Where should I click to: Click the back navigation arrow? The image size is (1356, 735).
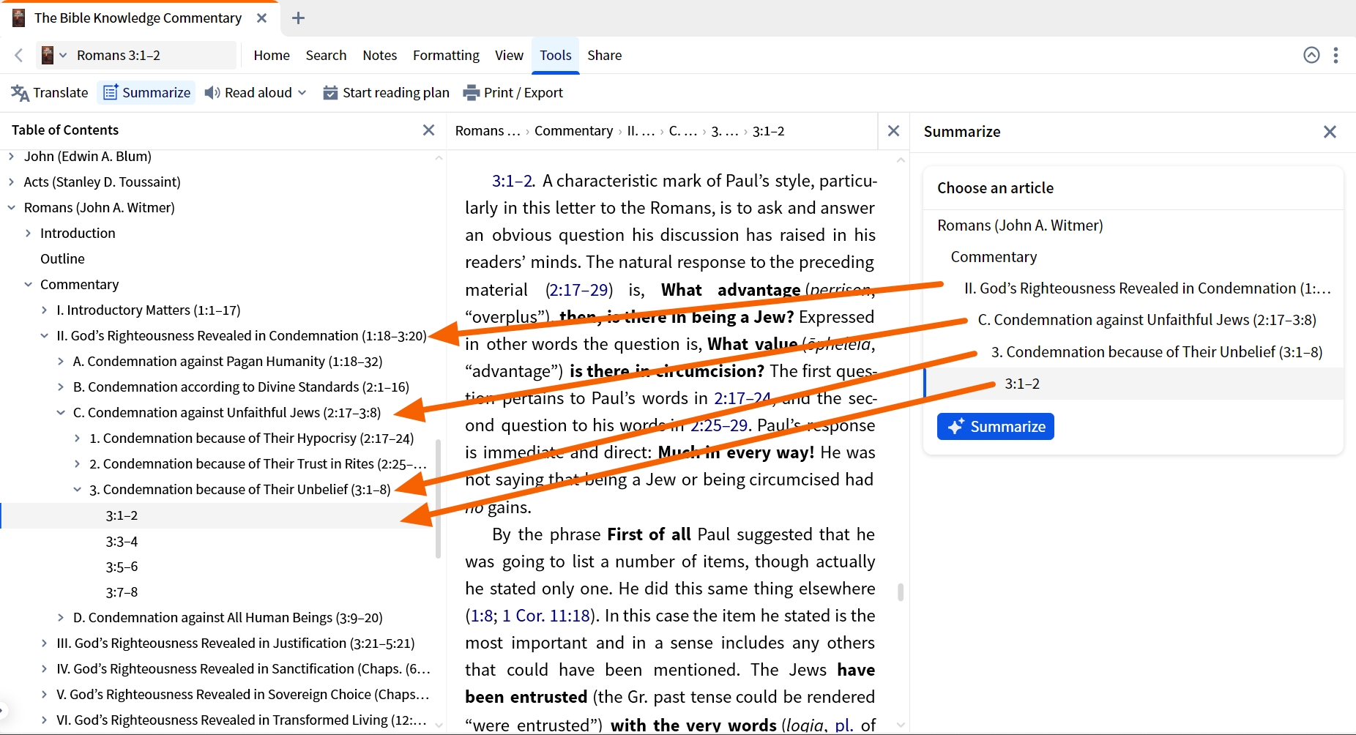click(19, 55)
